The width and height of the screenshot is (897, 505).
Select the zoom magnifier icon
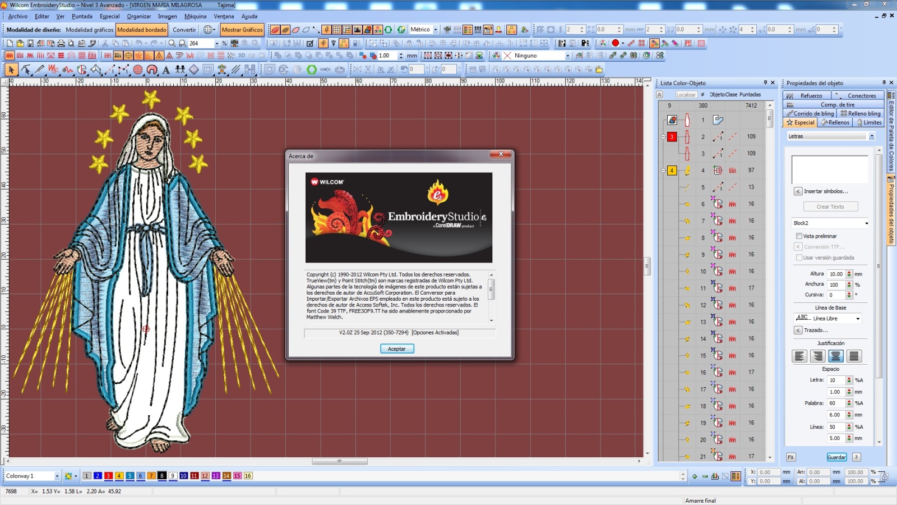click(172, 43)
